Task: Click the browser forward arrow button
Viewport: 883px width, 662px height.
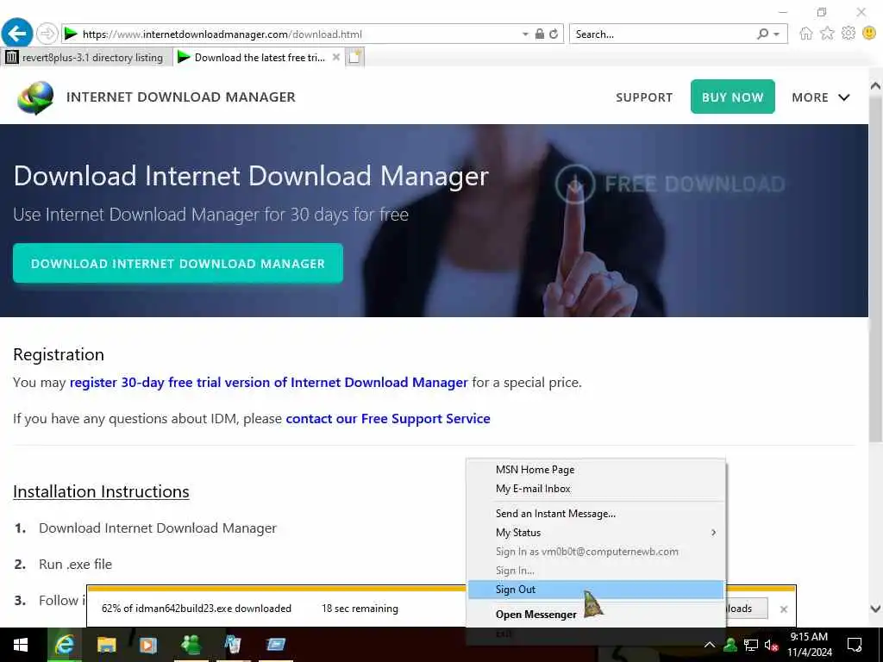Action: pos(47,34)
